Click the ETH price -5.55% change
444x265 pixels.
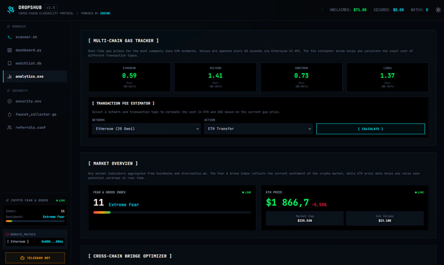(x=319, y=205)
